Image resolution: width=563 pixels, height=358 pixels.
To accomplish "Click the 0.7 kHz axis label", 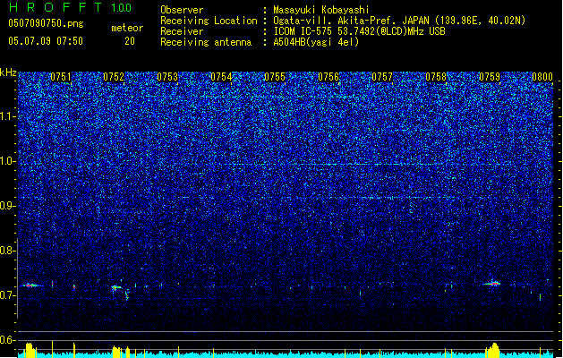I will click(x=7, y=295).
